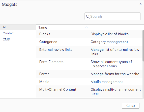Select the Content category
The image size is (144, 112).
click(18, 33)
